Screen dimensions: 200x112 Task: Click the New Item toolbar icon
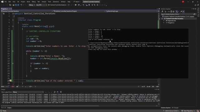[x=10, y=5]
